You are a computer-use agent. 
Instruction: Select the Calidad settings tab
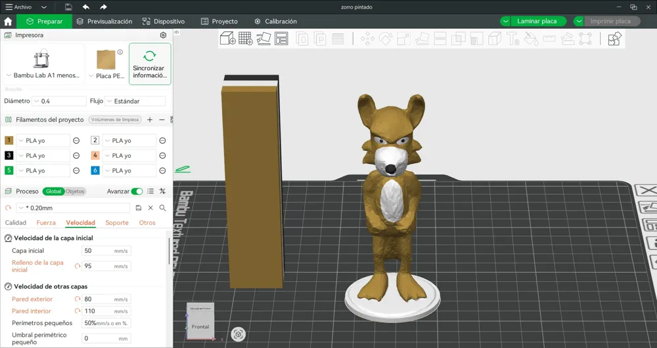click(16, 223)
